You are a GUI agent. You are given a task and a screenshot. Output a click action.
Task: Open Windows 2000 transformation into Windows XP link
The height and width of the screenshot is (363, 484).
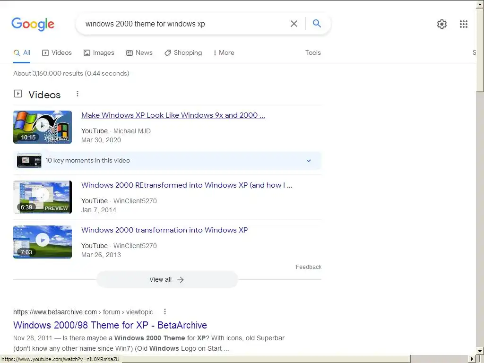[164, 230]
